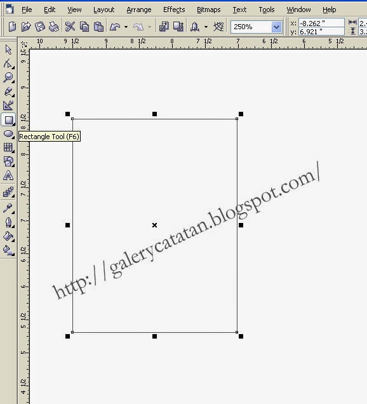Open the Window menu
This screenshot has width=367, height=404.
click(x=299, y=10)
